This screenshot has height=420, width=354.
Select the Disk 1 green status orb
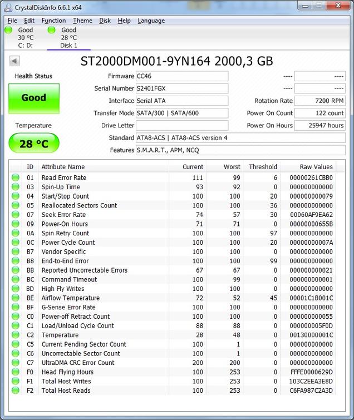point(51,30)
